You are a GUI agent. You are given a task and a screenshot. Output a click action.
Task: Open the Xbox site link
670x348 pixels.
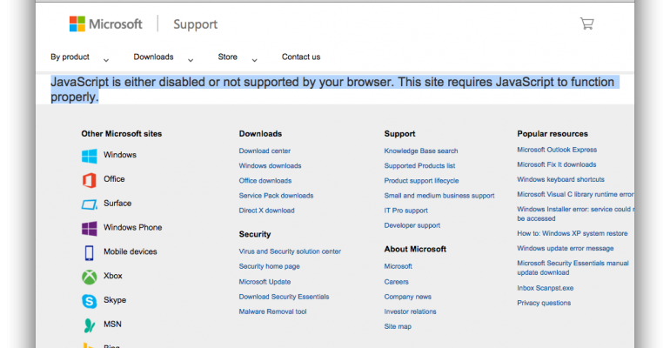[x=113, y=276]
